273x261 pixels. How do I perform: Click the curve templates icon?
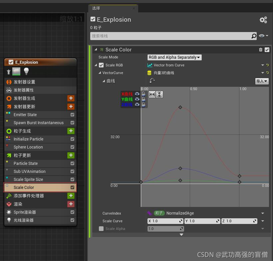coord(152,81)
